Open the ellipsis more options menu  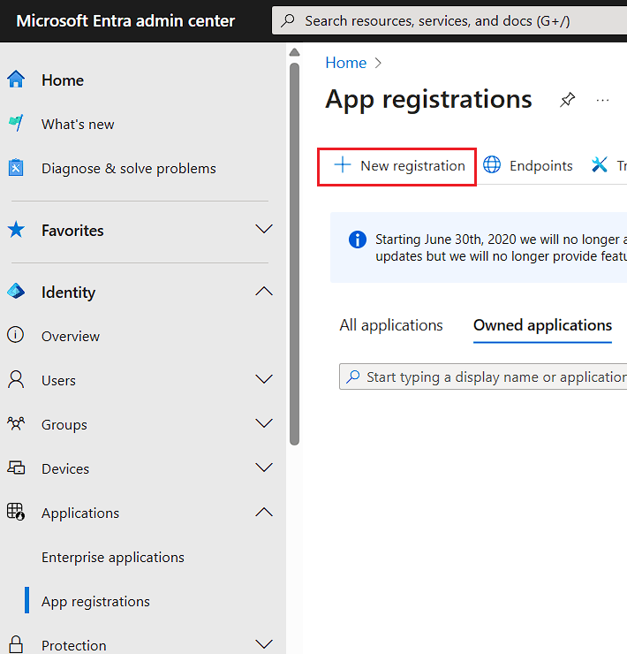(x=603, y=100)
